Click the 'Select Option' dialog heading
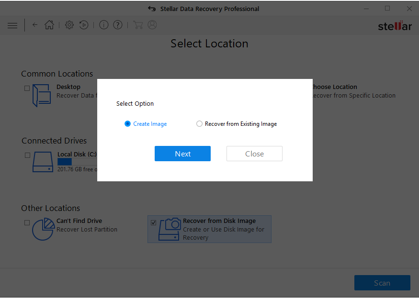Viewport: 419px width, 299px height. tap(135, 104)
